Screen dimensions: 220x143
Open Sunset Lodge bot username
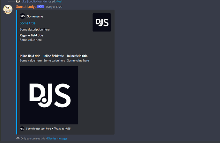26,7
